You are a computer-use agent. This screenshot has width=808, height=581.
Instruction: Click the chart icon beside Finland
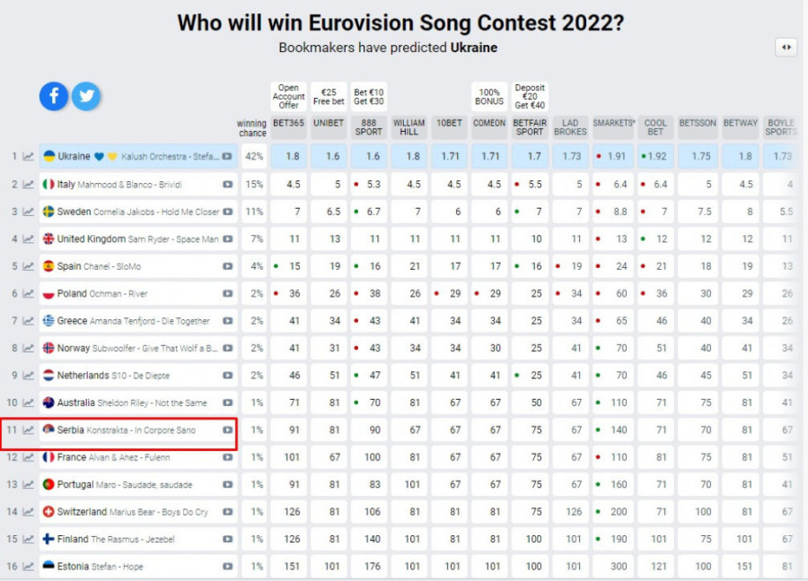tap(29, 540)
